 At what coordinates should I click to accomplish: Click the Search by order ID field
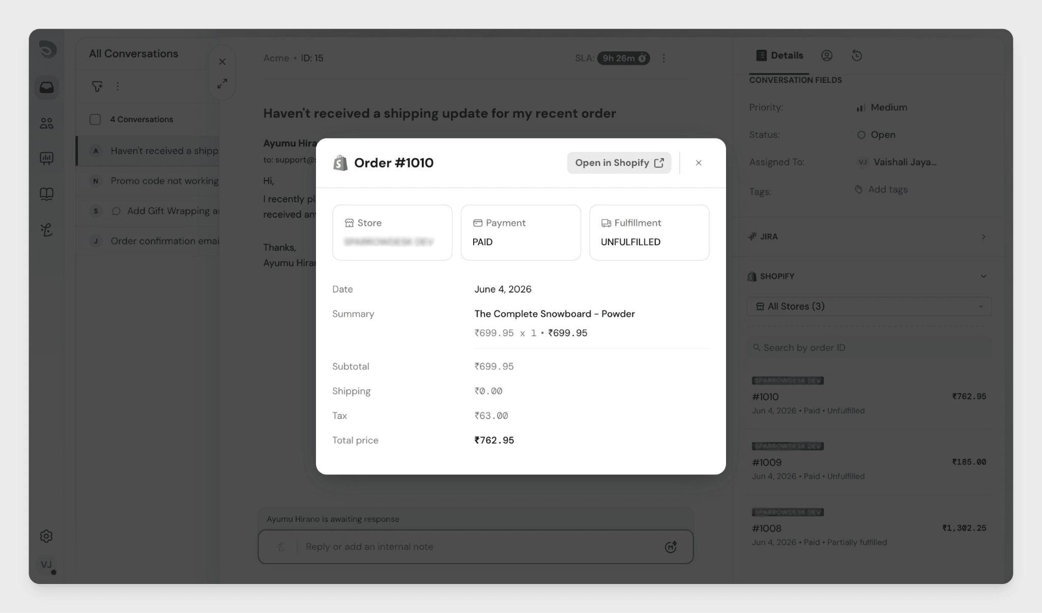pyautogui.click(x=869, y=347)
